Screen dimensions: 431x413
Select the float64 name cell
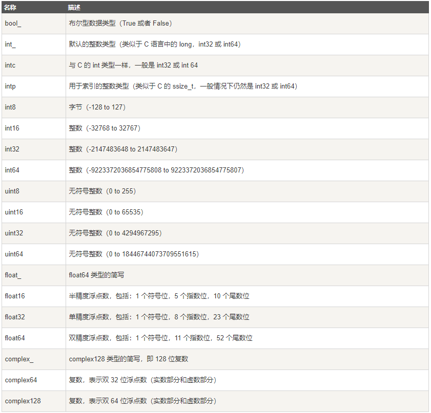click(x=33, y=338)
